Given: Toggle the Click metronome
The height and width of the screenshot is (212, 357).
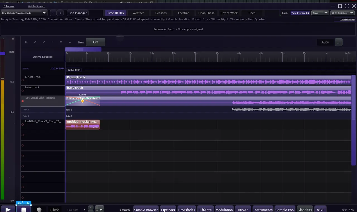Looking at the screenshot, I should [54, 210].
